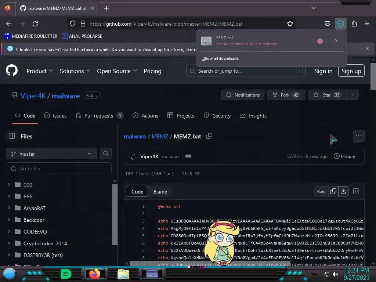
Task: Switch to the Projects tab
Action: [x=181, y=116]
